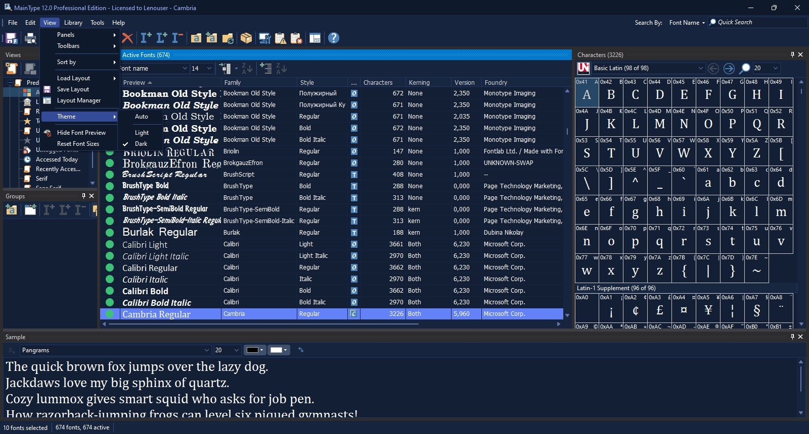Sort by the Family column header
Viewport: 809px width, 434px height.
coord(259,82)
